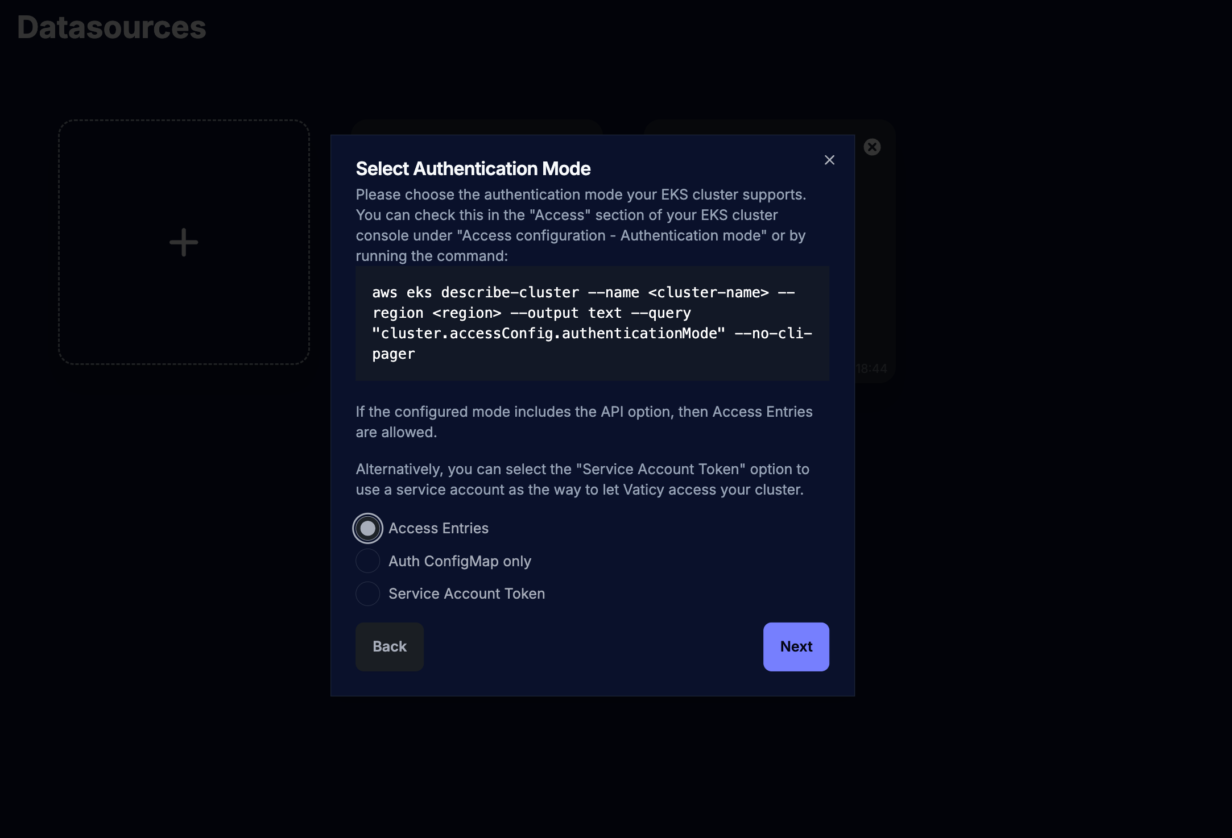Click the aws eks describe-cluster command block
The image size is (1232, 838).
pos(592,323)
